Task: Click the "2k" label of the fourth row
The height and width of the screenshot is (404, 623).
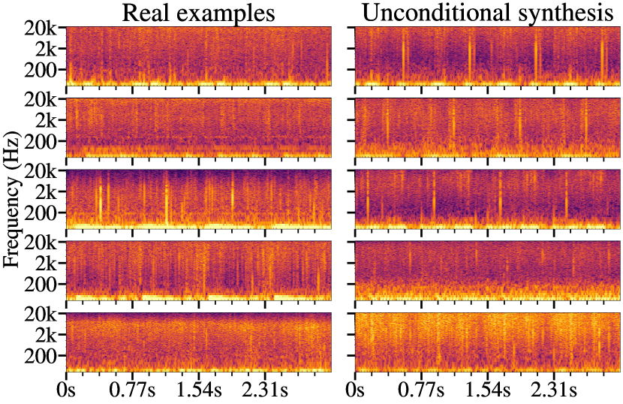Action: pos(47,264)
